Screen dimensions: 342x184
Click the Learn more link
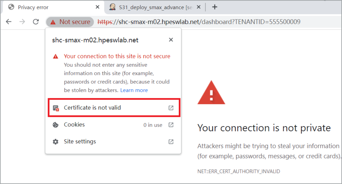134,90
